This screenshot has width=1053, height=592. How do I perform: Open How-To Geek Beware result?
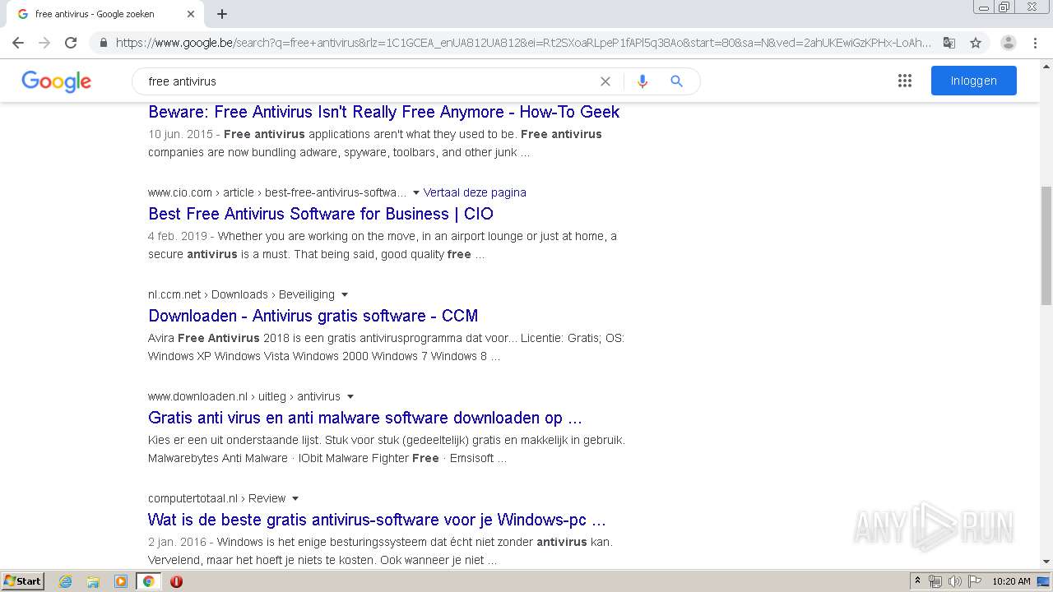point(384,112)
